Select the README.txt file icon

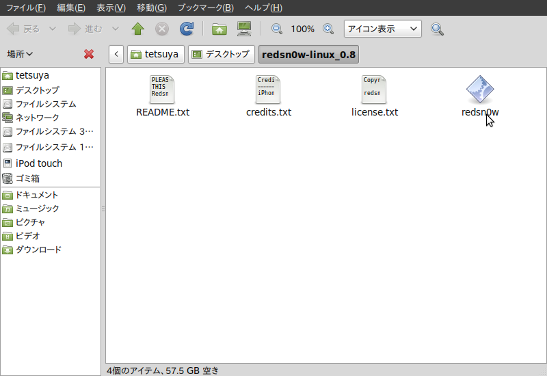pyautogui.click(x=162, y=90)
